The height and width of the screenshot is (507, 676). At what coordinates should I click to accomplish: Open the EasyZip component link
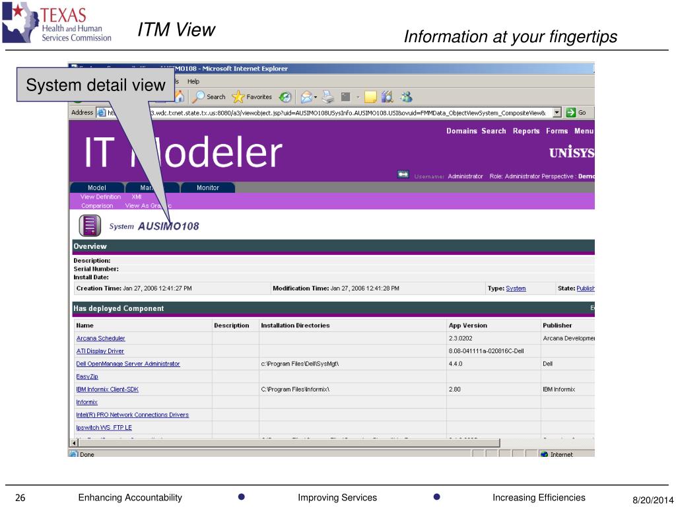87,377
